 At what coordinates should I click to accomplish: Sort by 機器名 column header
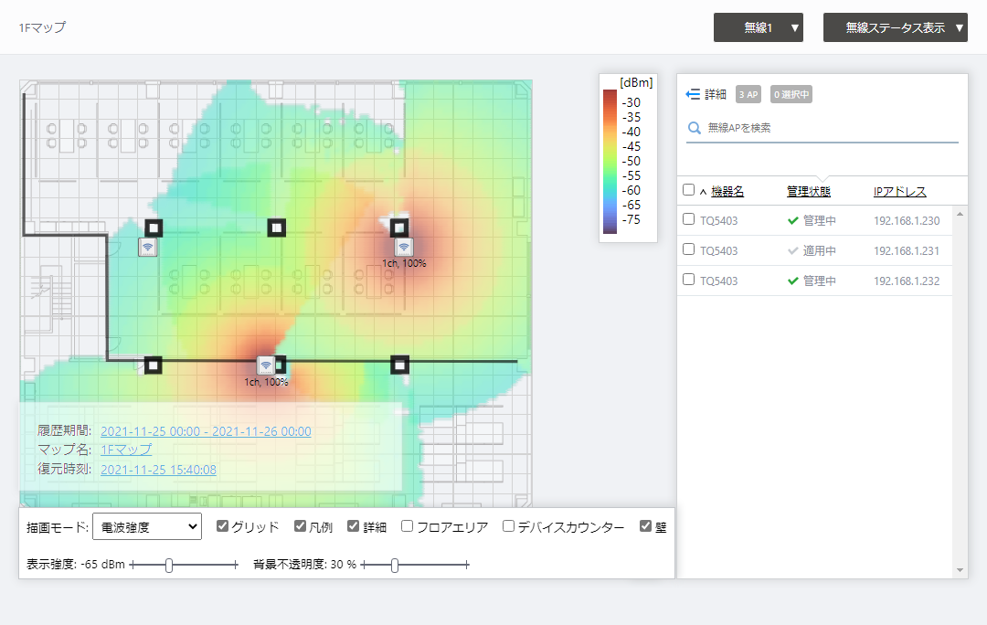click(727, 191)
